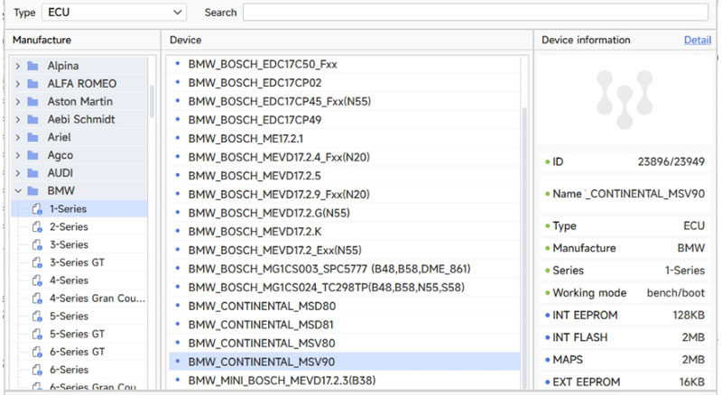Select BMW_BOSCH_EDC17CP49 device
Image resolution: width=722 pixels, height=395 pixels.
[345, 120]
